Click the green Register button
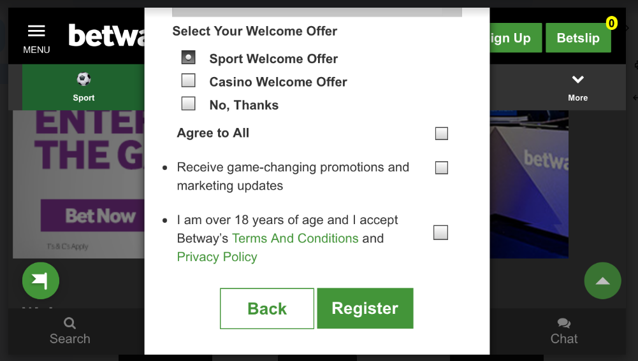The width and height of the screenshot is (638, 361). tap(365, 309)
